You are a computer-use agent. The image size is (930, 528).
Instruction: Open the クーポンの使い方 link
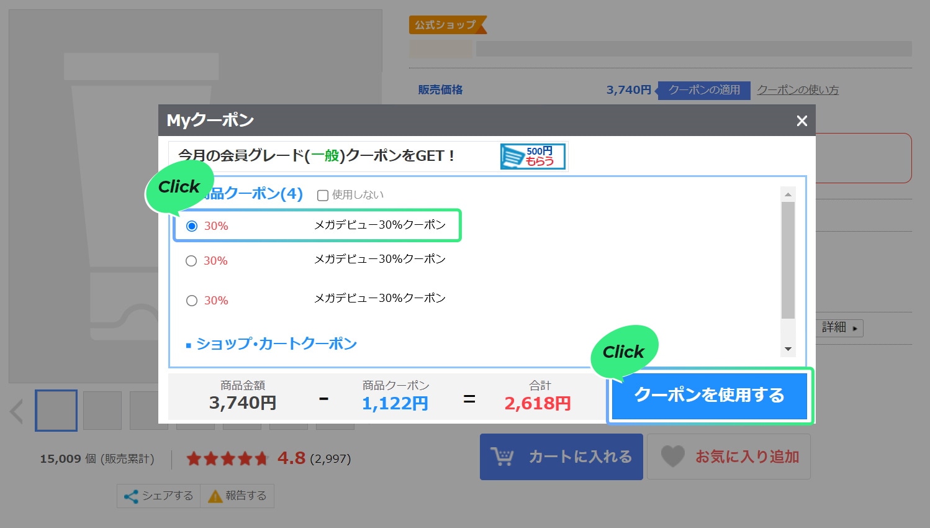click(797, 90)
